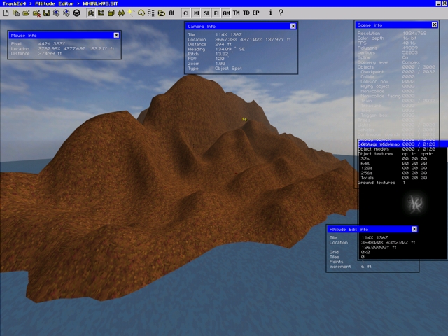
Task: Click the Increment value 6 ft
Action: pyautogui.click(x=366, y=267)
